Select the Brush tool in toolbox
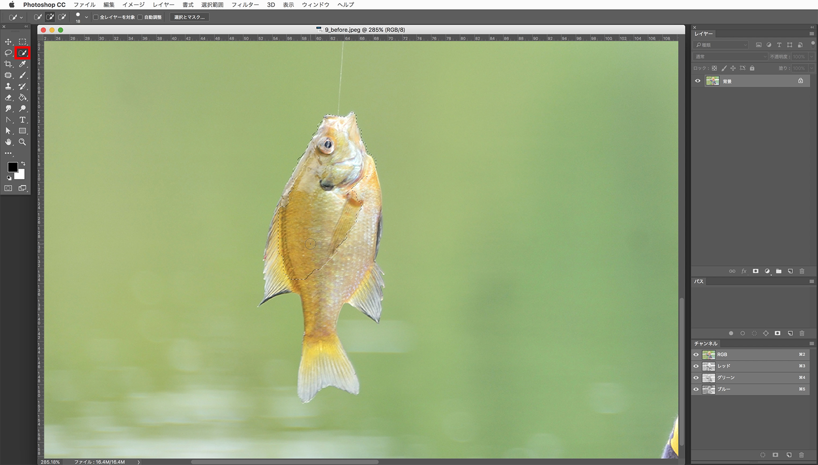The height and width of the screenshot is (465, 818). [x=22, y=75]
